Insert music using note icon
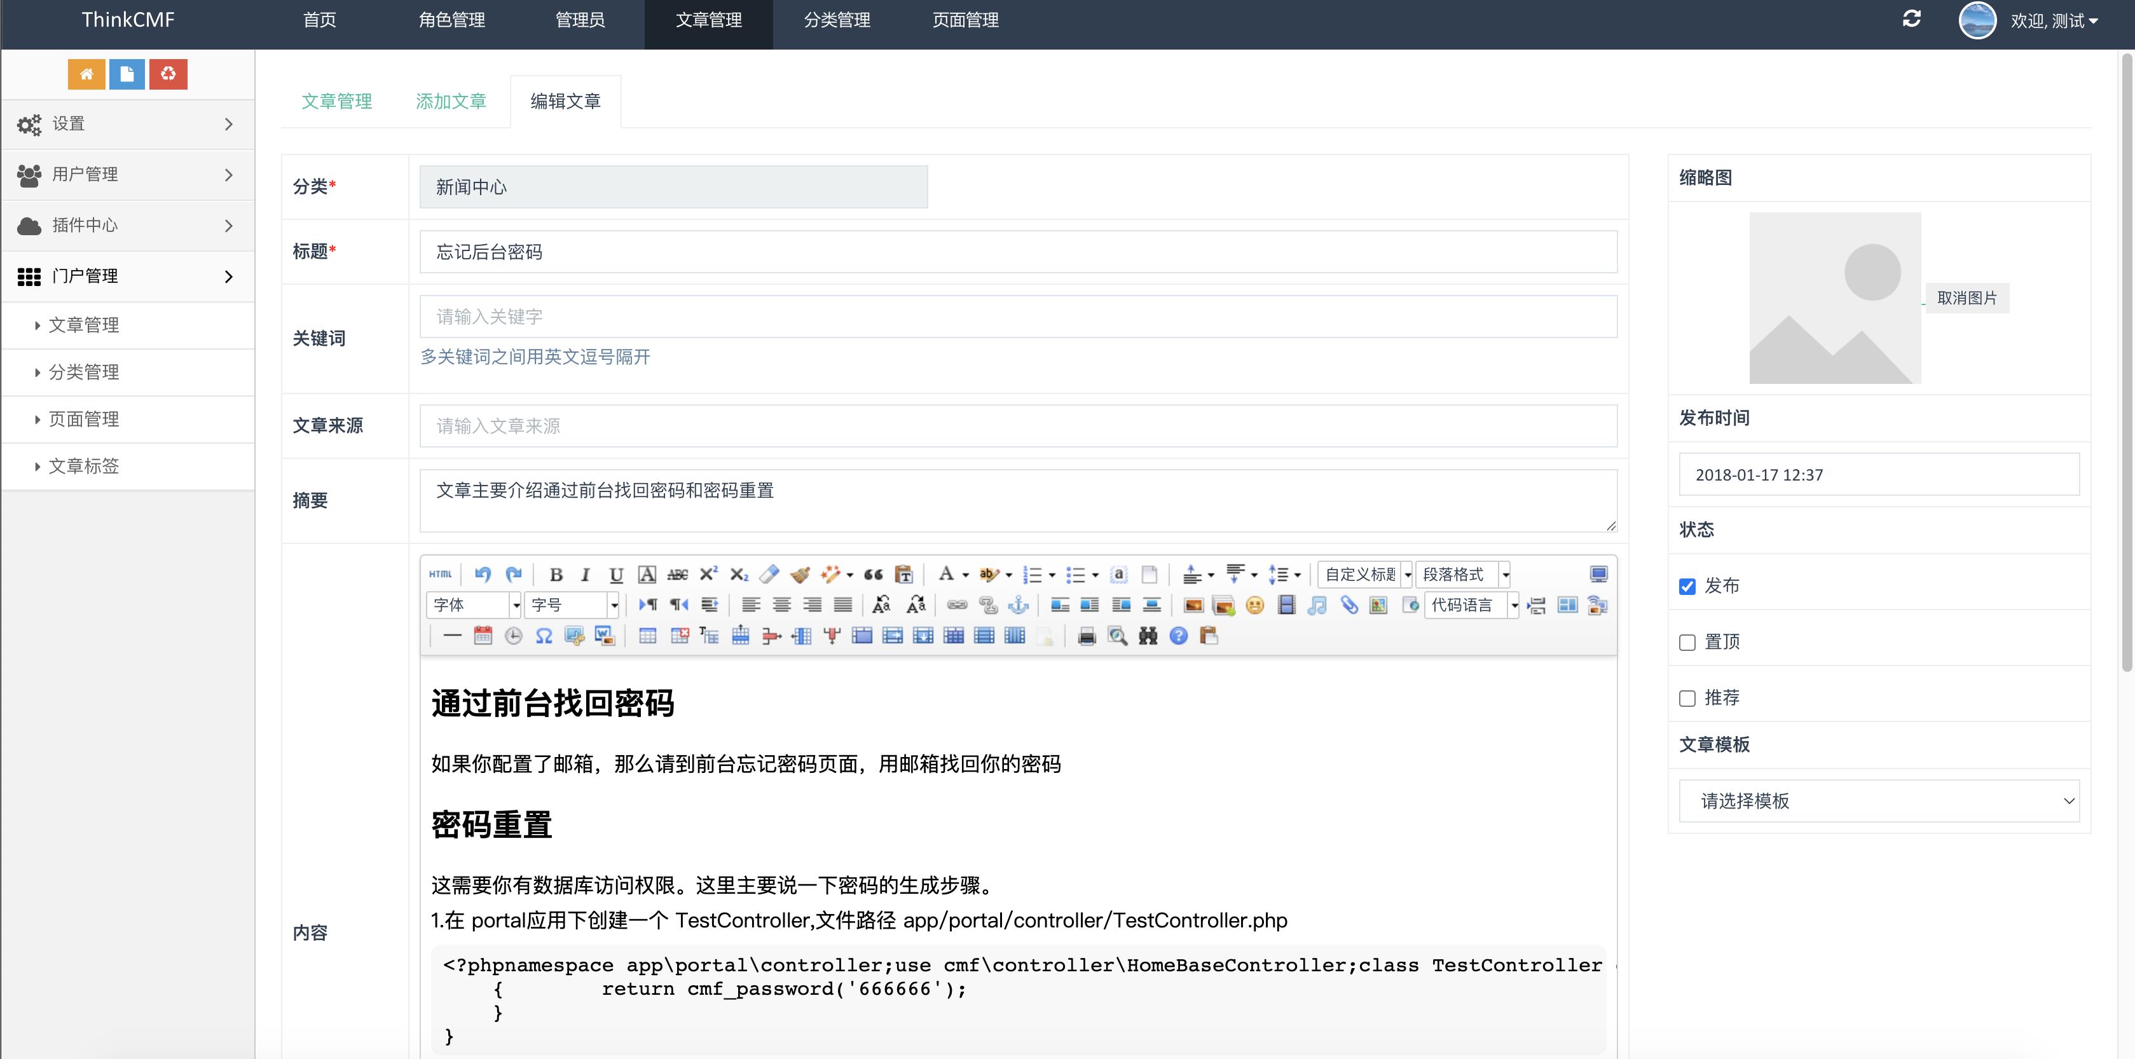This screenshot has width=2135, height=1059. pos(1317,605)
